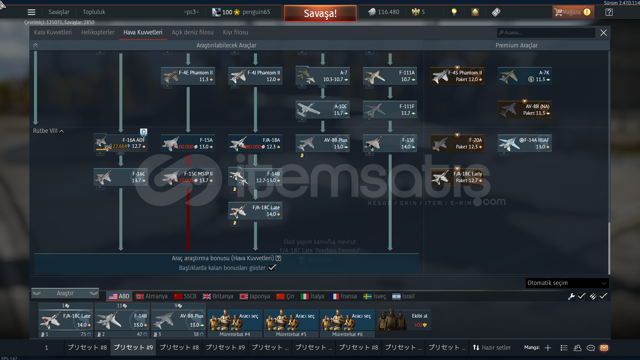Click the bullets auto-refill ammo icon
Viewport: 640px width, 360px height.
pyautogui.click(x=593, y=296)
